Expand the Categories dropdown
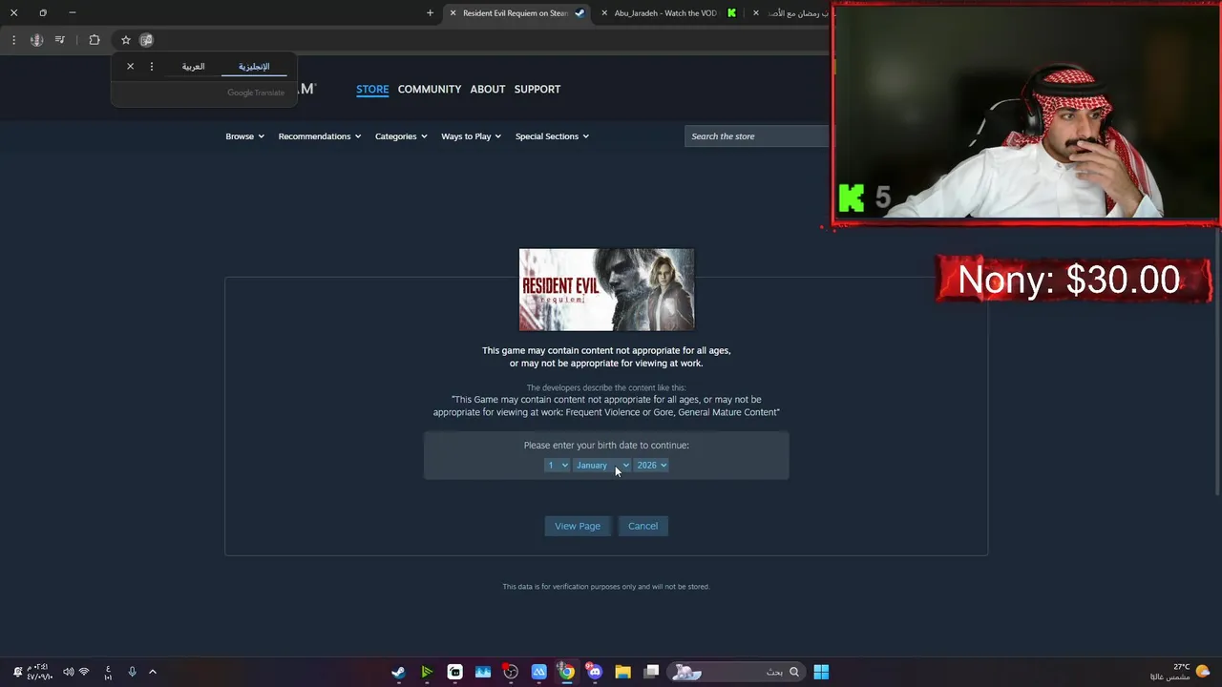The image size is (1222, 687). [x=401, y=136]
